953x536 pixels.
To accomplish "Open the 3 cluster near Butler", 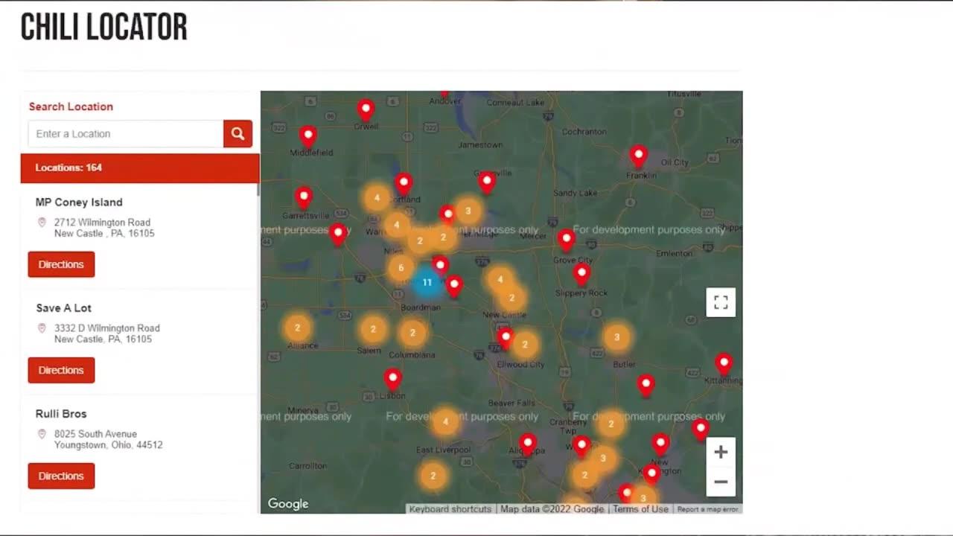I will (616, 337).
